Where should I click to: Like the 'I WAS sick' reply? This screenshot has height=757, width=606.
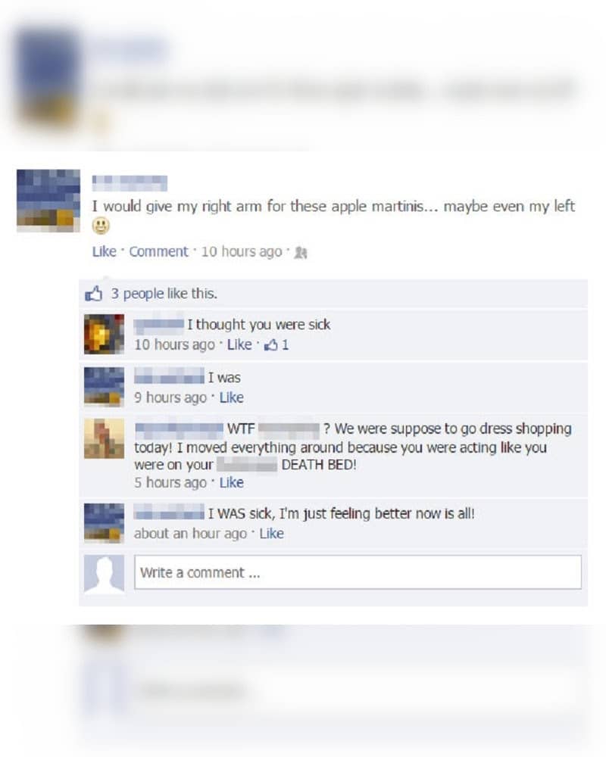272,534
